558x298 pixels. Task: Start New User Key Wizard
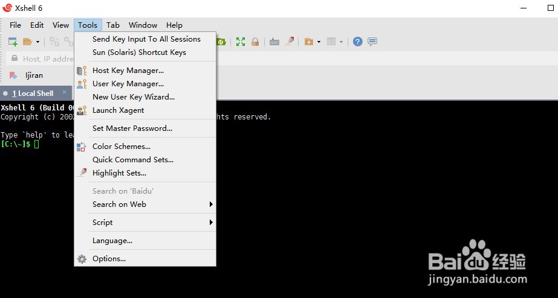tap(145, 97)
